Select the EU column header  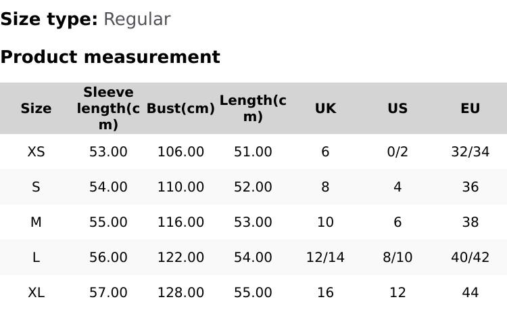pos(470,108)
